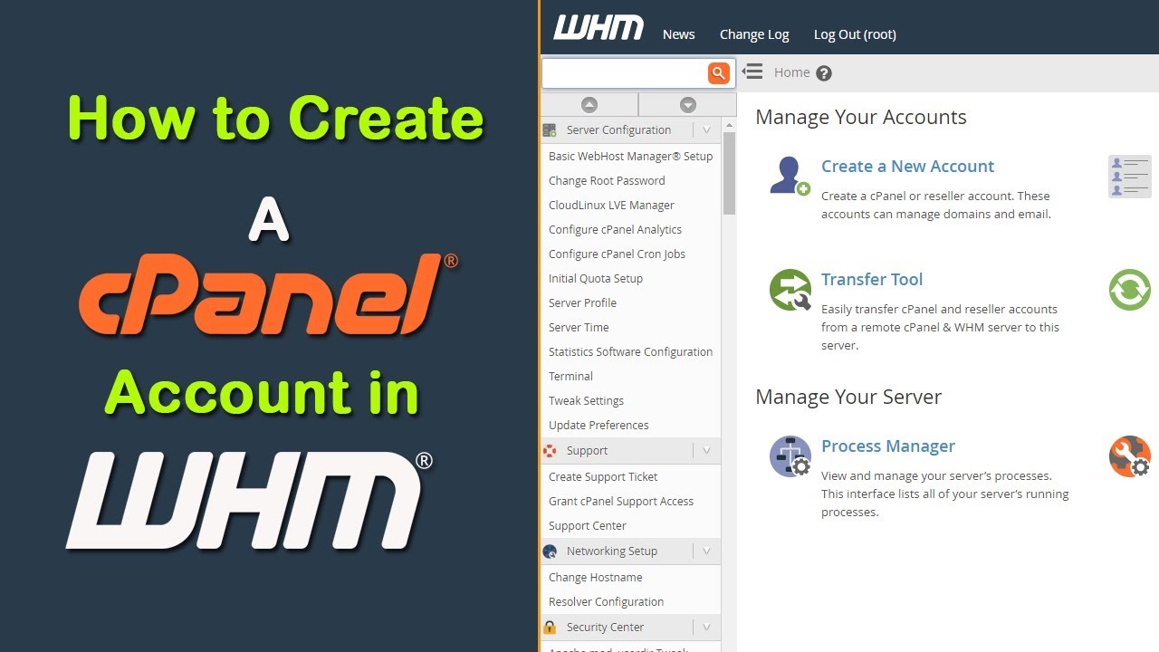This screenshot has width=1159, height=652.
Task: Click the Manage Your Accounts heading
Action: (861, 118)
